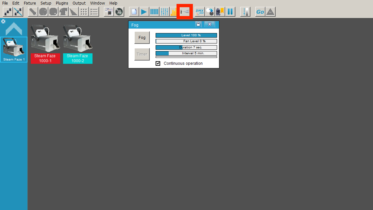
Task: Open the orange sound level bars icon
Action: point(173,12)
